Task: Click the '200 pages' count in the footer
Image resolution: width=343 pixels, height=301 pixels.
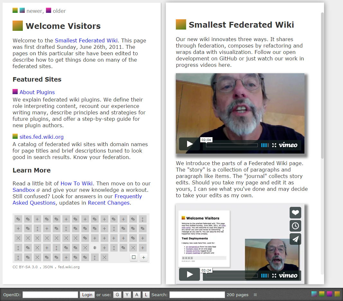Action: pos(238,295)
